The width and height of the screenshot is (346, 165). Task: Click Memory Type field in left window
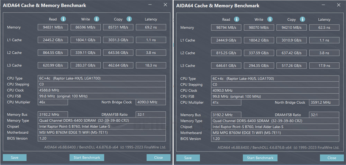(102, 121)
